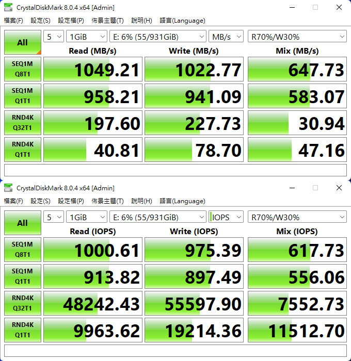
Task: Expand 1GiB test size dropdown in bottom window
Action: tap(87, 217)
